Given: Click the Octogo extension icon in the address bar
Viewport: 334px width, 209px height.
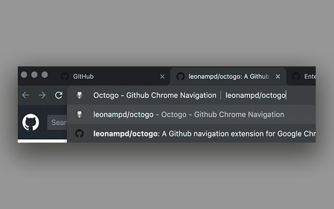Looking at the screenshot, I should click(79, 95).
